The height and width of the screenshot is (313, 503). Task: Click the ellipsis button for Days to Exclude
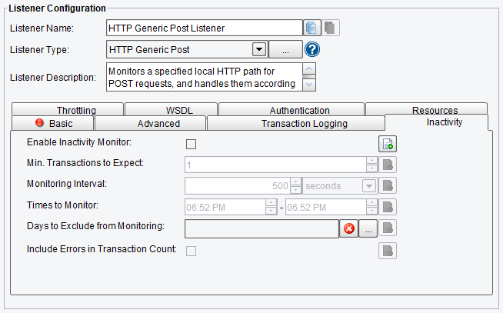368,228
